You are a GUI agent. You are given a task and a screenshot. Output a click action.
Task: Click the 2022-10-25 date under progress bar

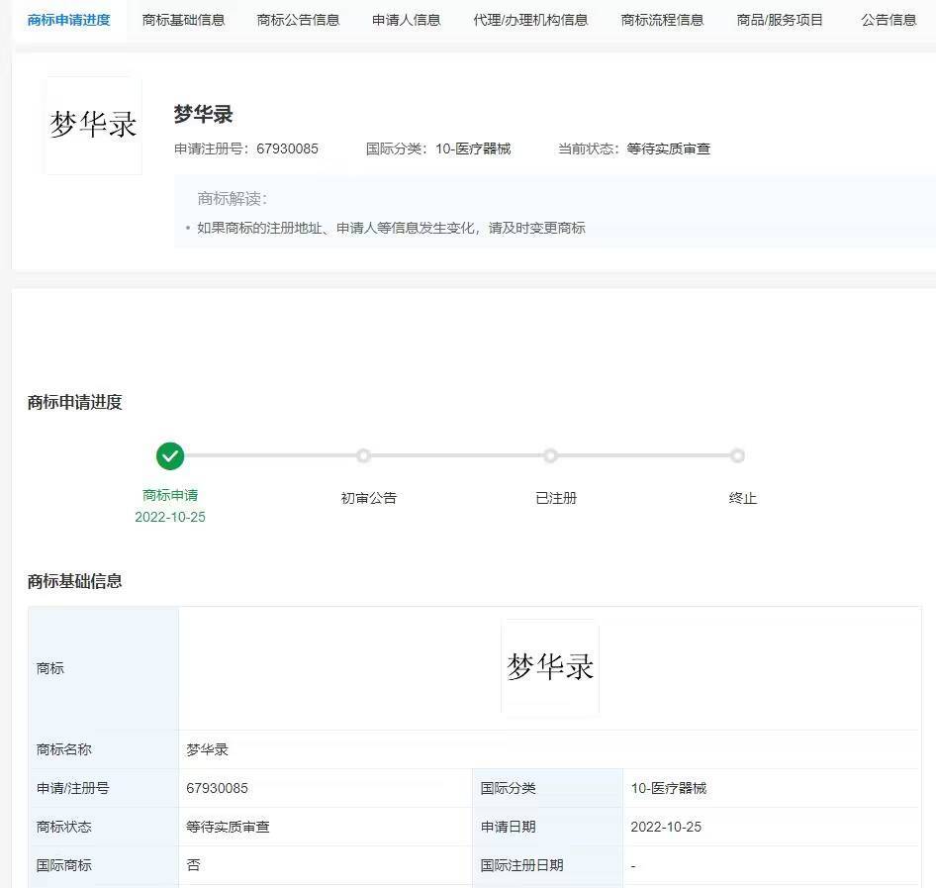click(170, 517)
